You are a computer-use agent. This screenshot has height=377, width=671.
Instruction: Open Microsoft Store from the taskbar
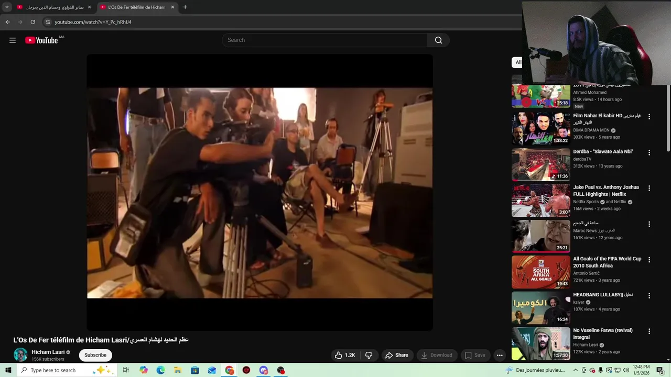(x=194, y=370)
